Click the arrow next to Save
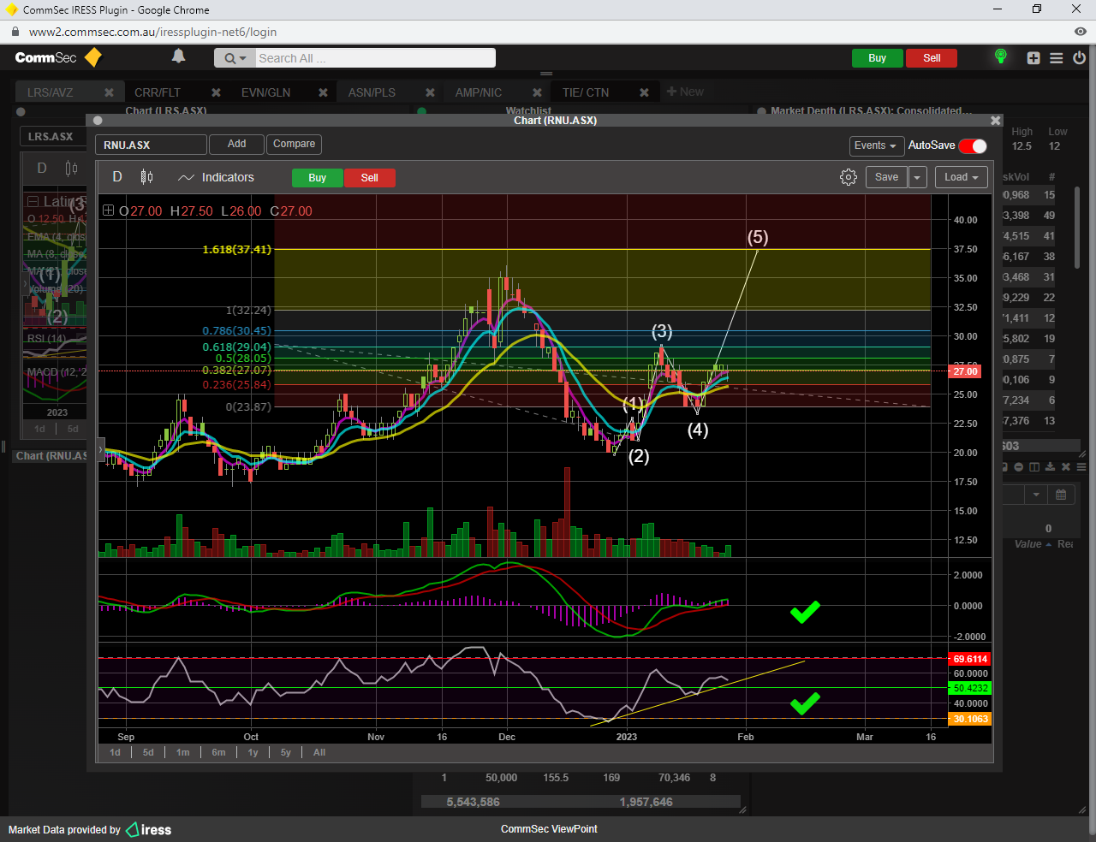Screen dimensions: 1096x842 (917, 177)
